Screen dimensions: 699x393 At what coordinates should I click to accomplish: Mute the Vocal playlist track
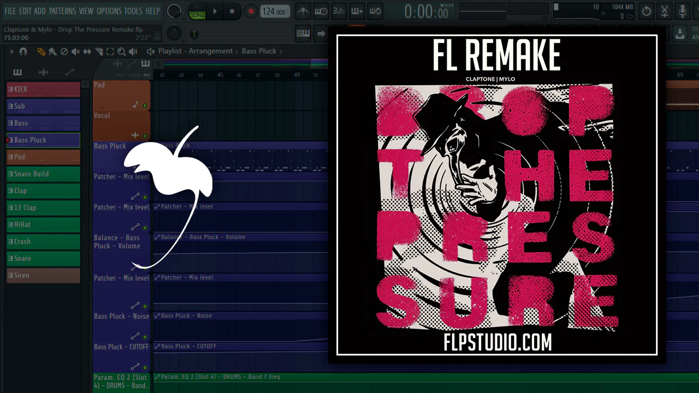pos(145,136)
